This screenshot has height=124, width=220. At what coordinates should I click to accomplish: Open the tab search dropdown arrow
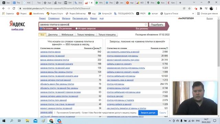[x=194, y=2]
